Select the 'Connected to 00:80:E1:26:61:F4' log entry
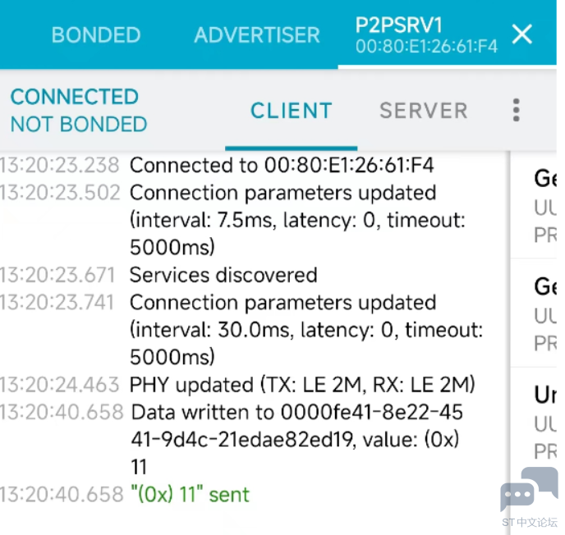Screen dimensions: 565x535 pyautogui.click(x=281, y=165)
